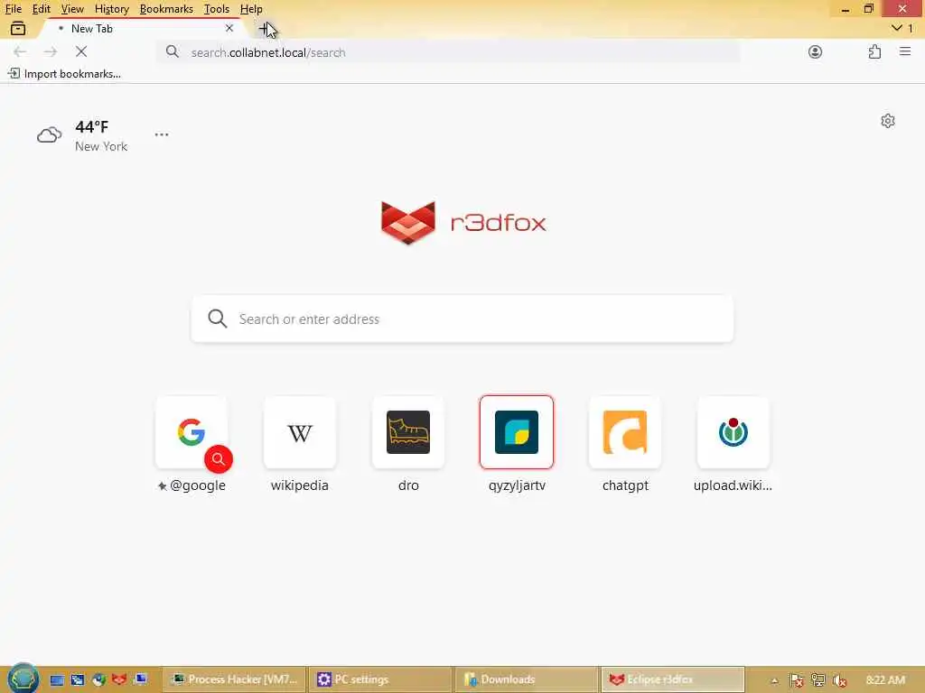Click the Windows Start orb
Image resolution: width=925 pixels, height=693 pixels.
[x=23, y=679]
